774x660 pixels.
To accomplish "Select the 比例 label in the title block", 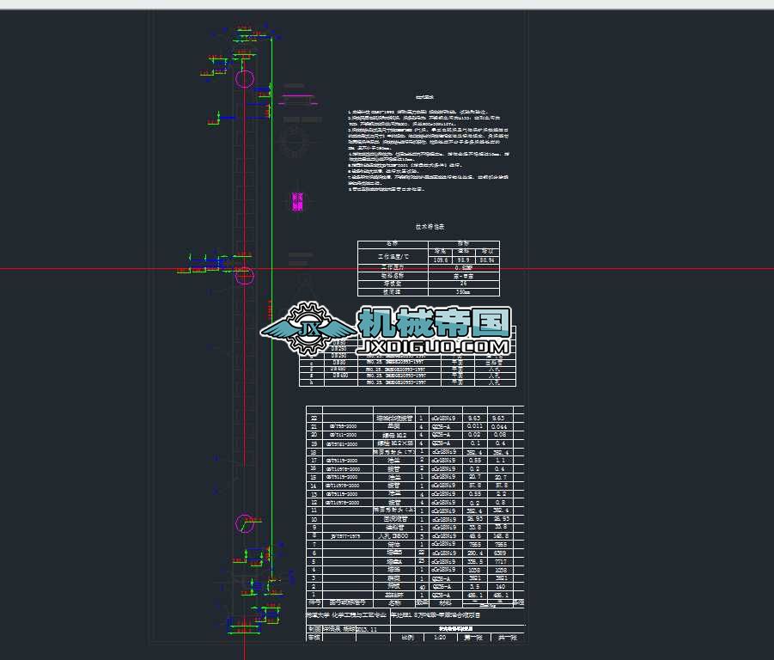I will click(407, 638).
